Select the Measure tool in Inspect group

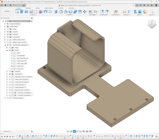[124, 12]
